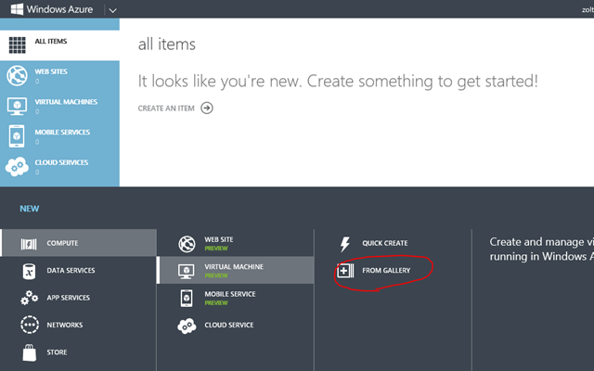The image size is (594, 371).
Task: Select Data Services in the New menu
Action: pos(71,271)
